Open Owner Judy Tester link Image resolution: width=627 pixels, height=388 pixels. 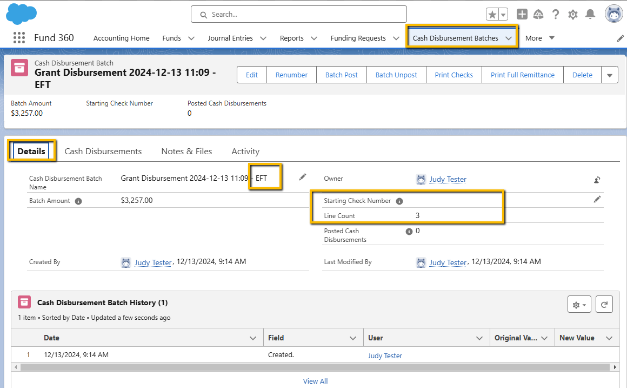pos(448,179)
